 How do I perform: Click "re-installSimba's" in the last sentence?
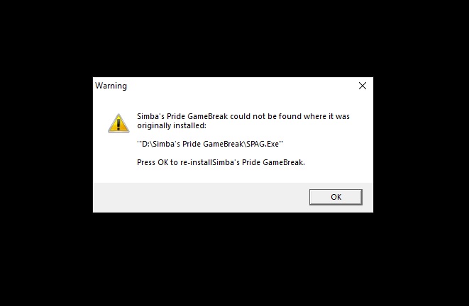[210, 162]
